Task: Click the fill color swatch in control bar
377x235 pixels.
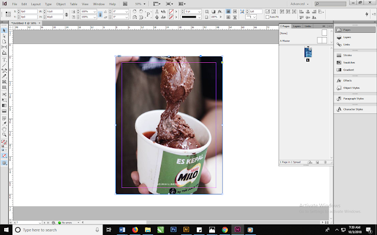Action: [x=171, y=12]
